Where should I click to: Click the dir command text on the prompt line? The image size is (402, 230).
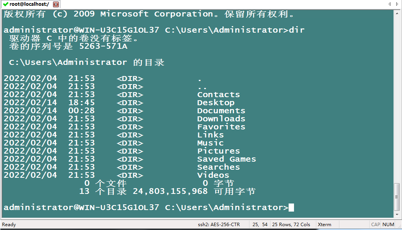click(296, 30)
